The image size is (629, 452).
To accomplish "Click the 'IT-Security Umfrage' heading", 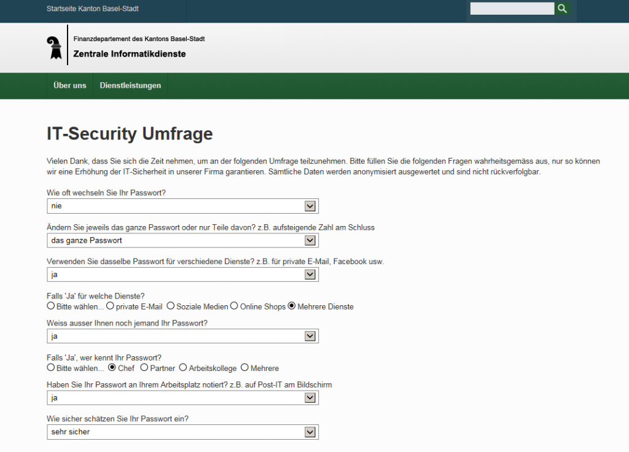I will [x=130, y=133].
